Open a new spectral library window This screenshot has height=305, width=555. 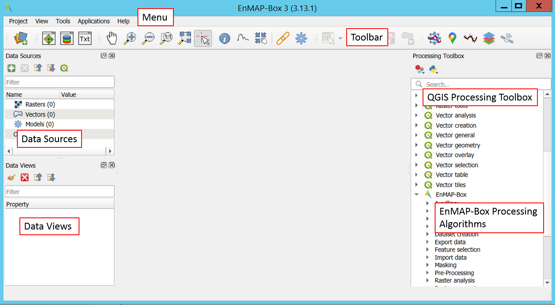[67, 38]
